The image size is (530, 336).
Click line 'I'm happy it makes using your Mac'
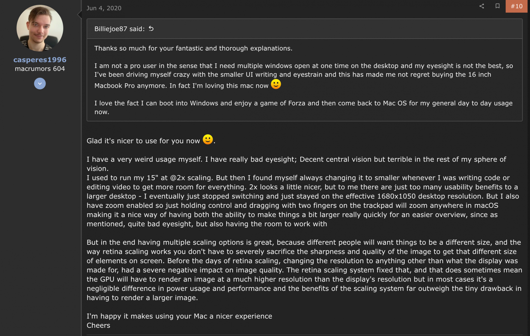coord(179,316)
